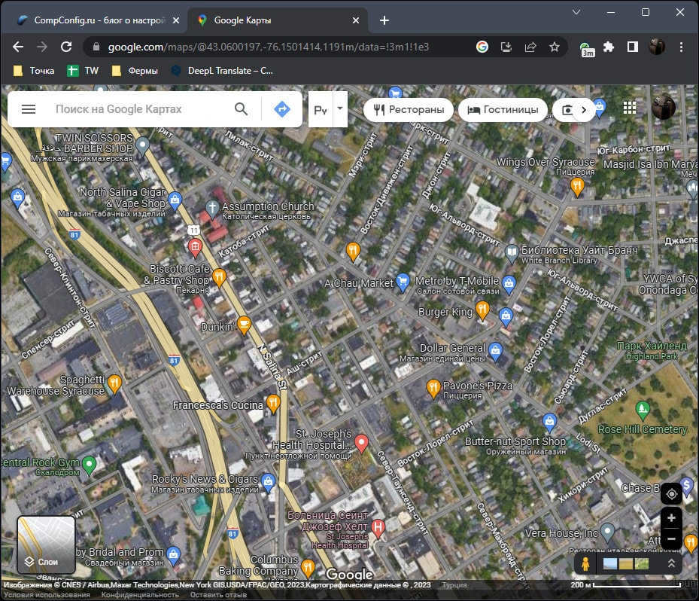Open a new browser tab
Image resolution: width=699 pixels, height=601 pixels.
click(x=384, y=20)
